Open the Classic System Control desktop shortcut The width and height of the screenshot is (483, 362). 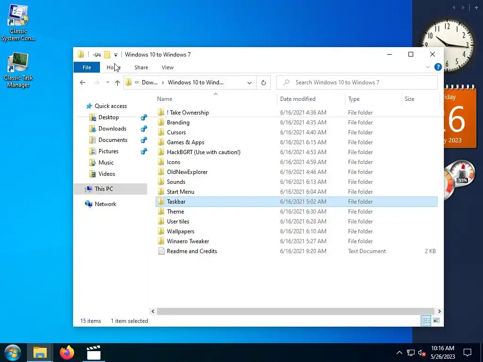(x=18, y=23)
